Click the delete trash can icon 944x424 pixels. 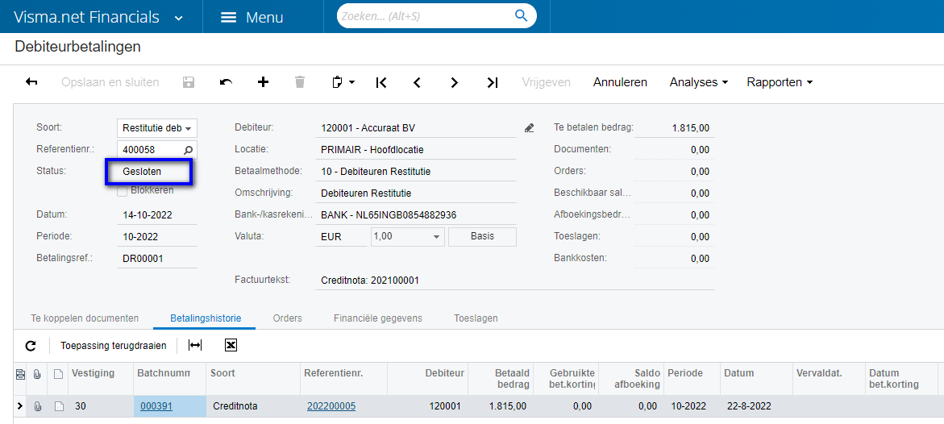300,82
